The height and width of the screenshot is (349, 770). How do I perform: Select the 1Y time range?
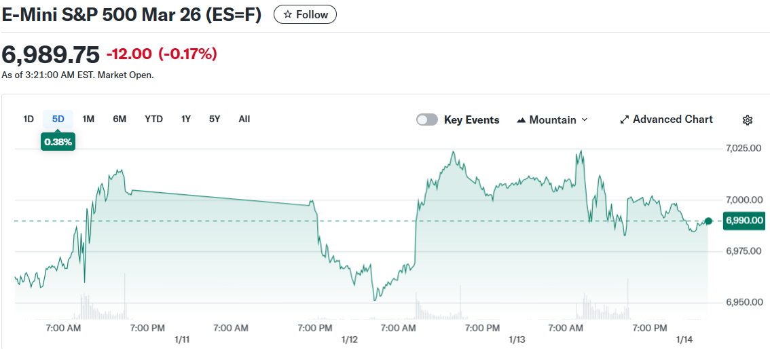[185, 119]
